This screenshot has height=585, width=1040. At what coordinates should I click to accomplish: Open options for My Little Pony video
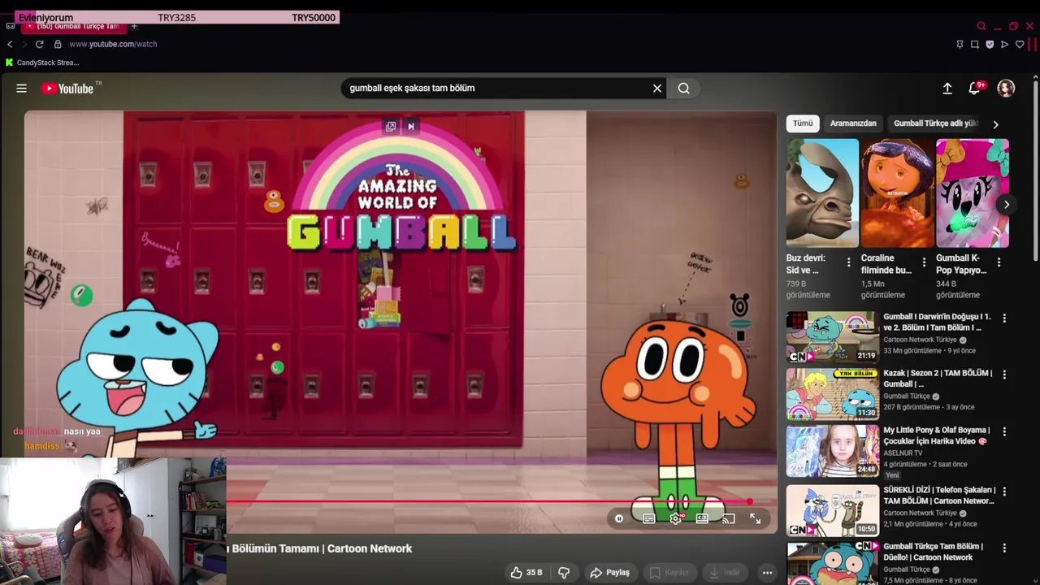(x=1004, y=432)
